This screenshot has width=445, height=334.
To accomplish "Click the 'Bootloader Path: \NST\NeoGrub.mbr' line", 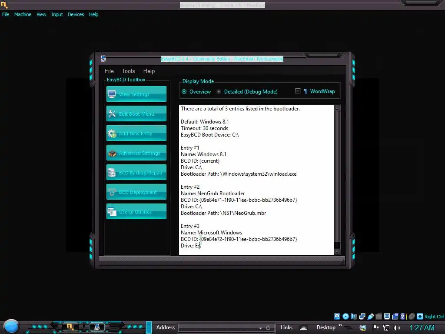I will pos(223,213).
